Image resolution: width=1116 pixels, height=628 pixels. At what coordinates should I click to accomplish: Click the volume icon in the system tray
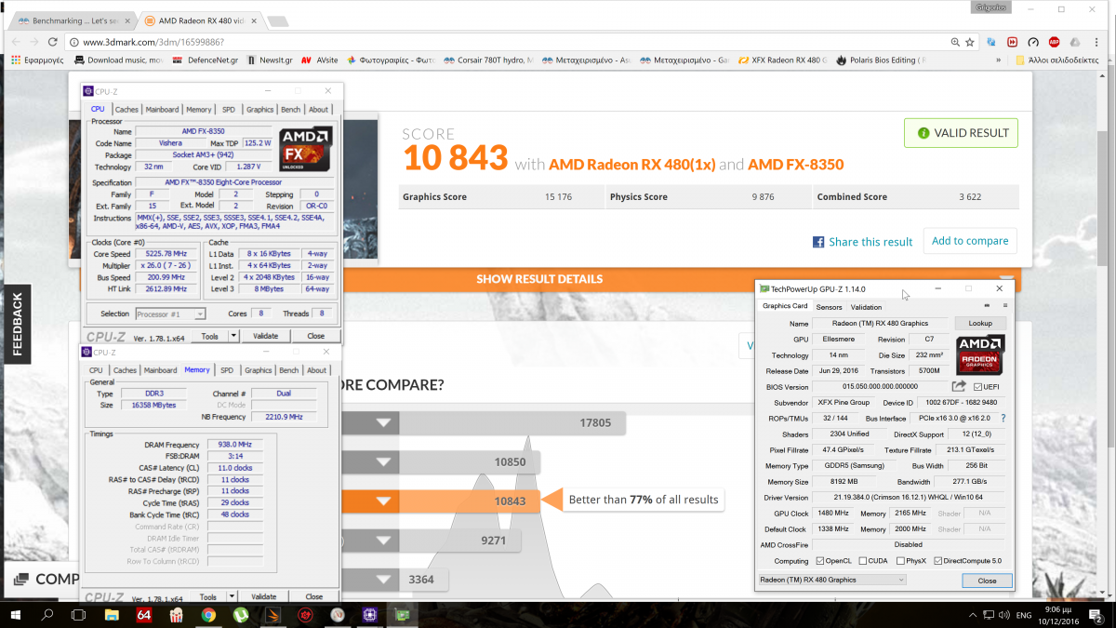pos(1002,615)
